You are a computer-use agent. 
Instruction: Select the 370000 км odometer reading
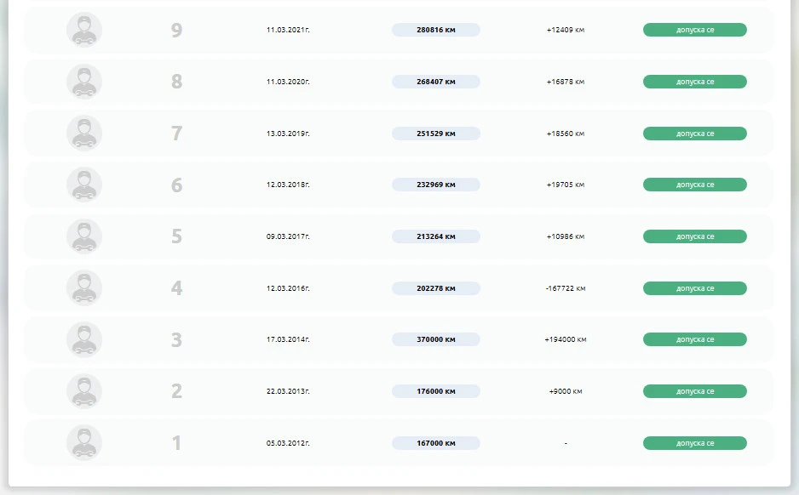(x=435, y=339)
